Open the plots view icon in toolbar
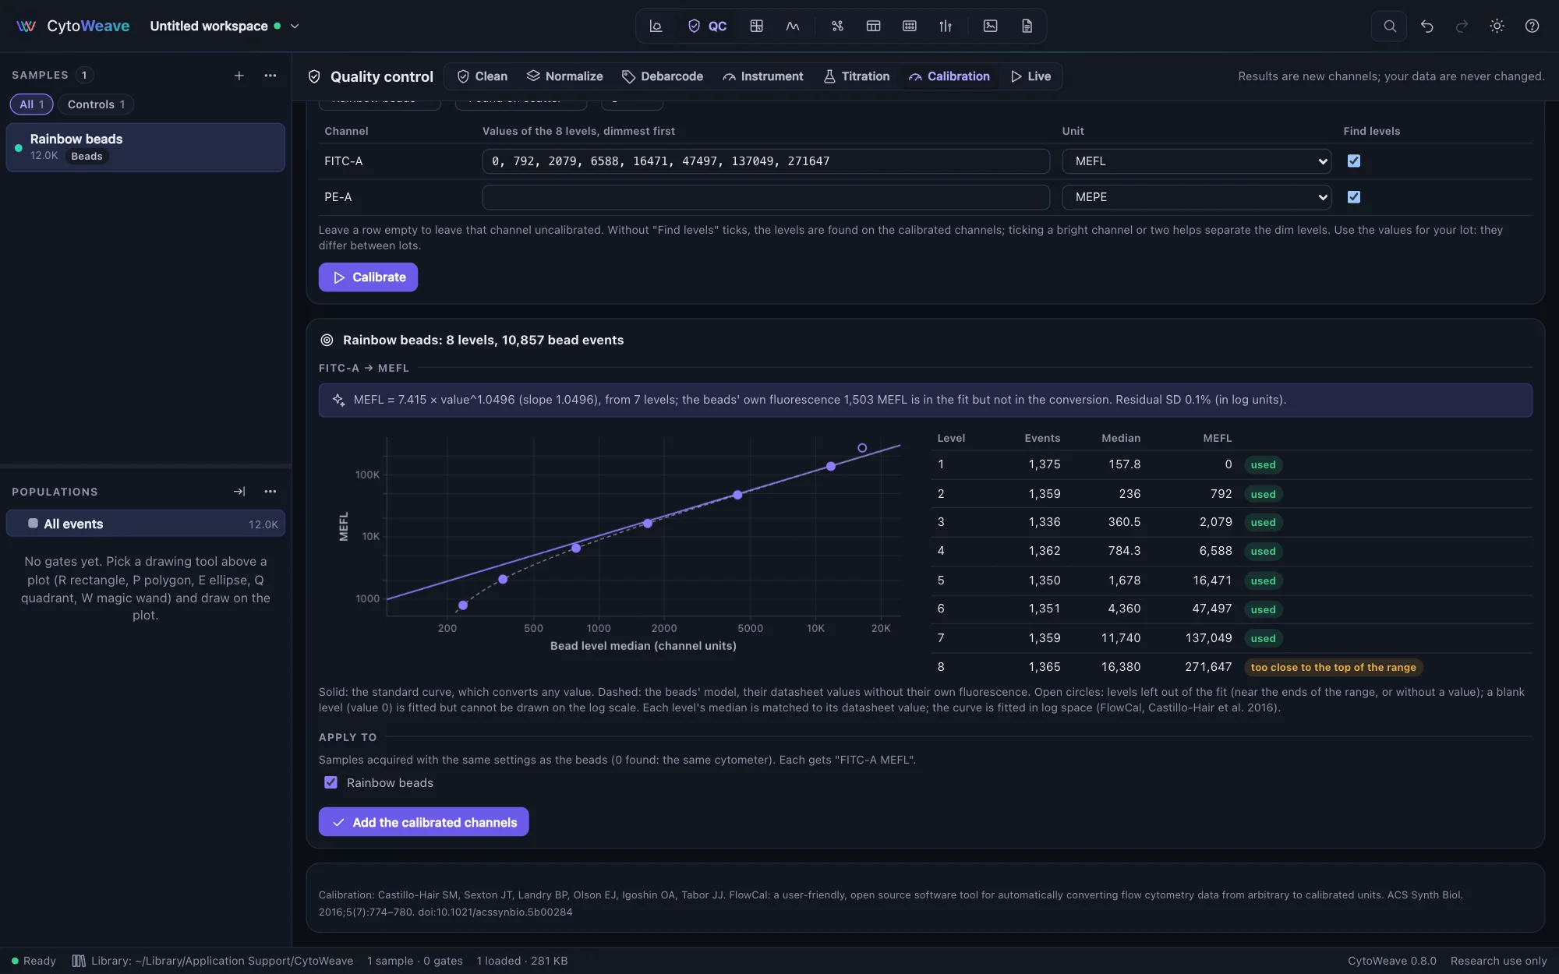The width and height of the screenshot is (1559, 974). coord(656,26)
